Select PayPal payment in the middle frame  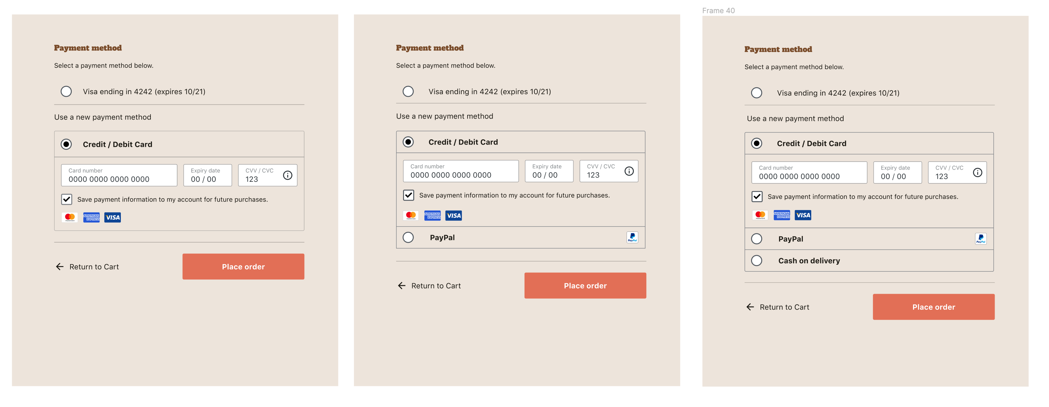(408, 237)
